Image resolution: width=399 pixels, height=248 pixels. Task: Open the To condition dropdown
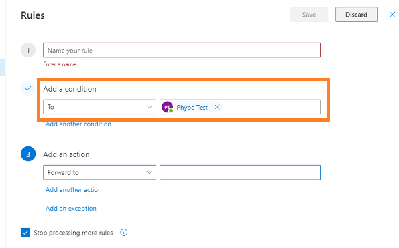click(99, 107)
